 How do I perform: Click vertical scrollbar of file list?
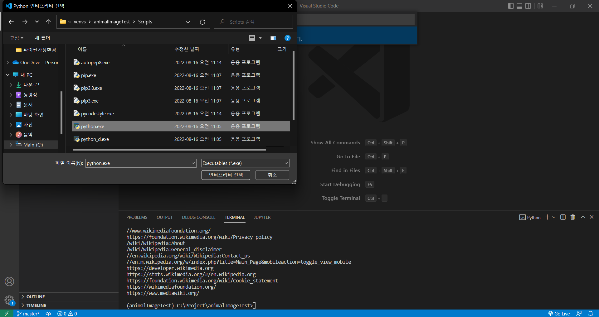coord(293,86)
